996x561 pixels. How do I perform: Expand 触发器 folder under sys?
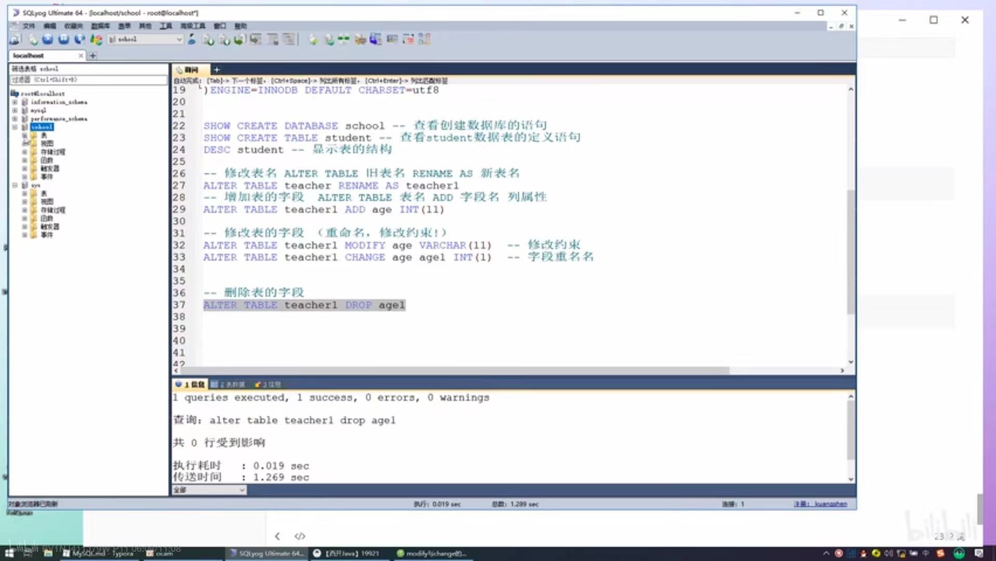pyautogui.click(x=24, y=227)
